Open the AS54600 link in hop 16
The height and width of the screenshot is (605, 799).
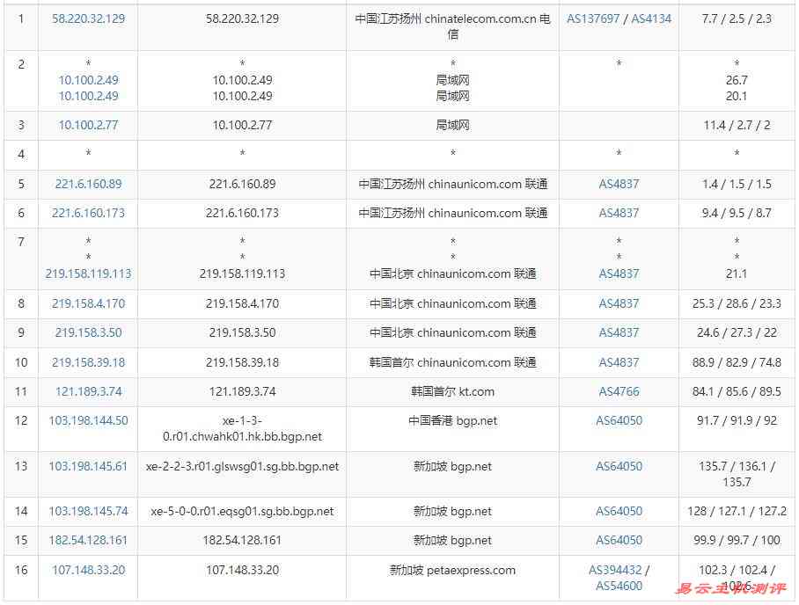[619, 587]
